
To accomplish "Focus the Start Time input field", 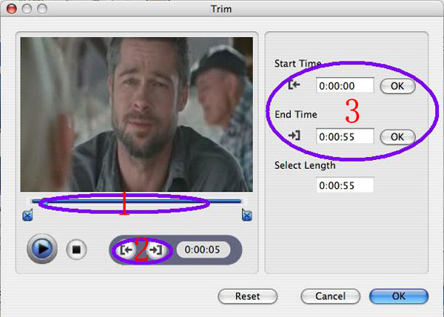I will tap(344, 86).
